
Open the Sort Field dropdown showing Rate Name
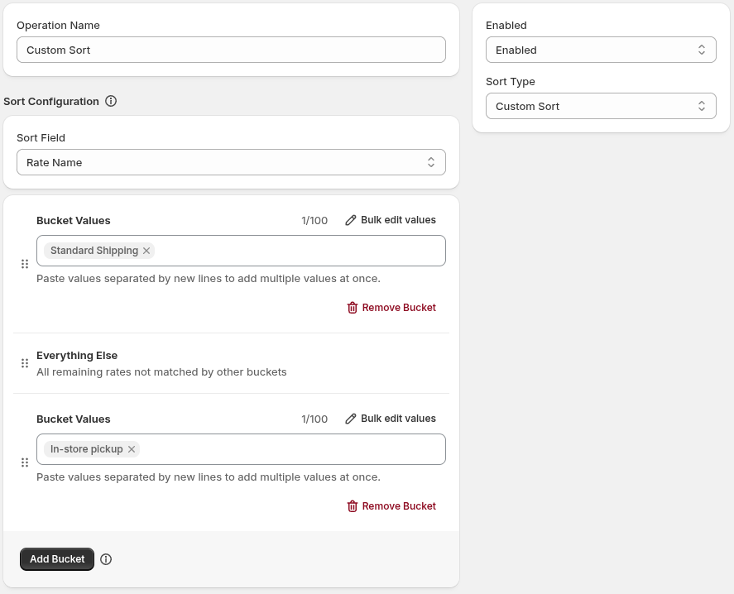(x=231, y=162)
